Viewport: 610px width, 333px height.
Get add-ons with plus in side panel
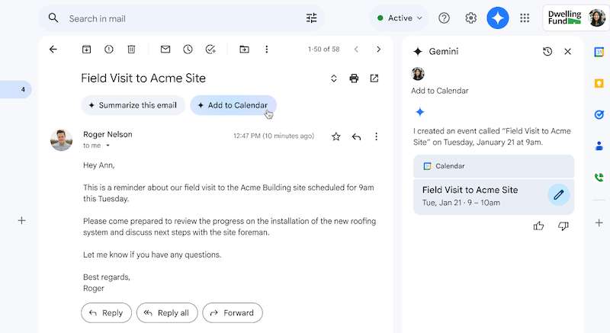pos(599,223)
